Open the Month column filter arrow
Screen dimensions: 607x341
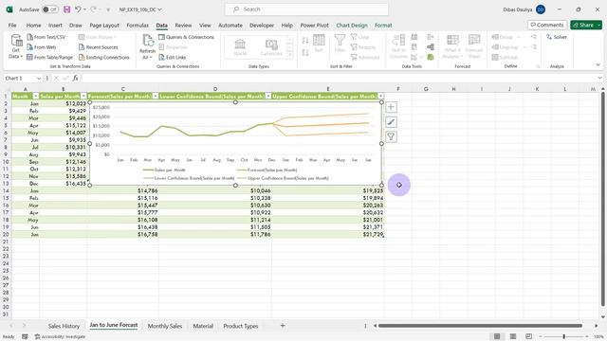(x=36, y=96)
